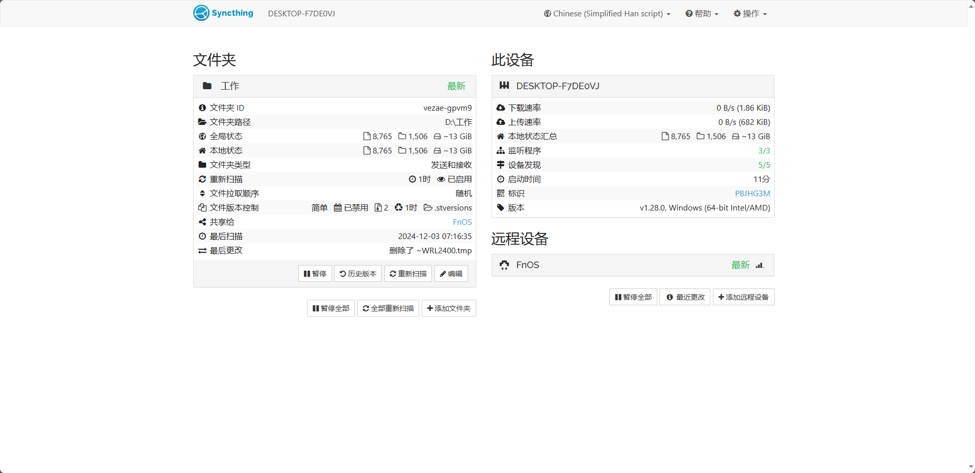The width and height of the screenshot is (975, 473).
Task: Pause the 工作 folder with 暂停 button
Action: coord(315,274)
